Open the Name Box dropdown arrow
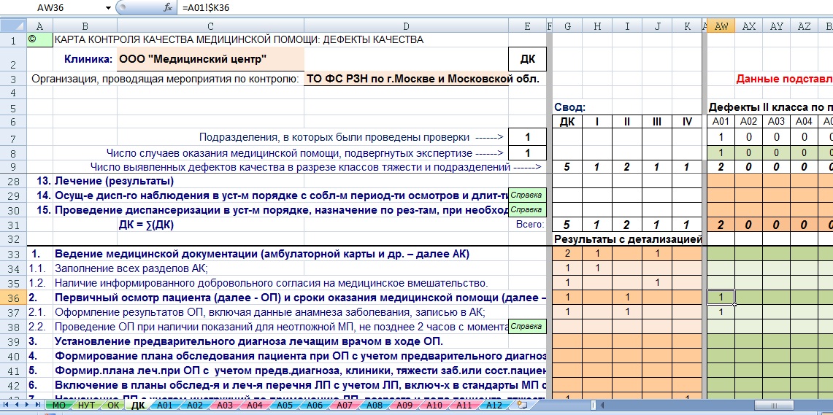Viewport: 833px width, 415px height. tap(109, 7)
